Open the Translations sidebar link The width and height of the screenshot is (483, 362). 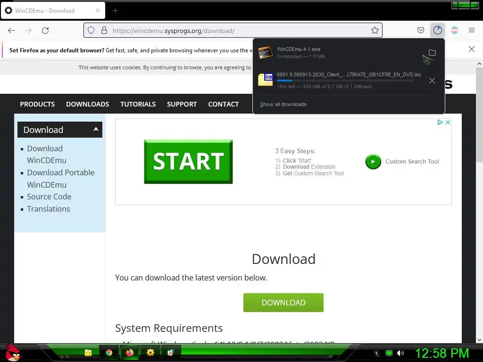49,209
